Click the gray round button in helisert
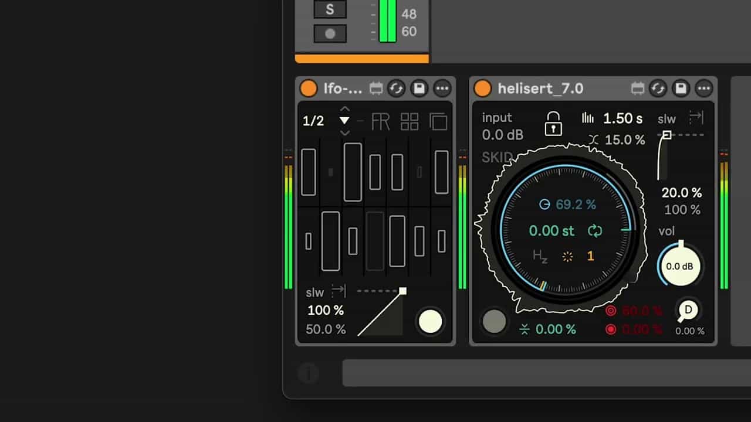The width and height of the screenshot is (751, 422). [x=494, y=321]
